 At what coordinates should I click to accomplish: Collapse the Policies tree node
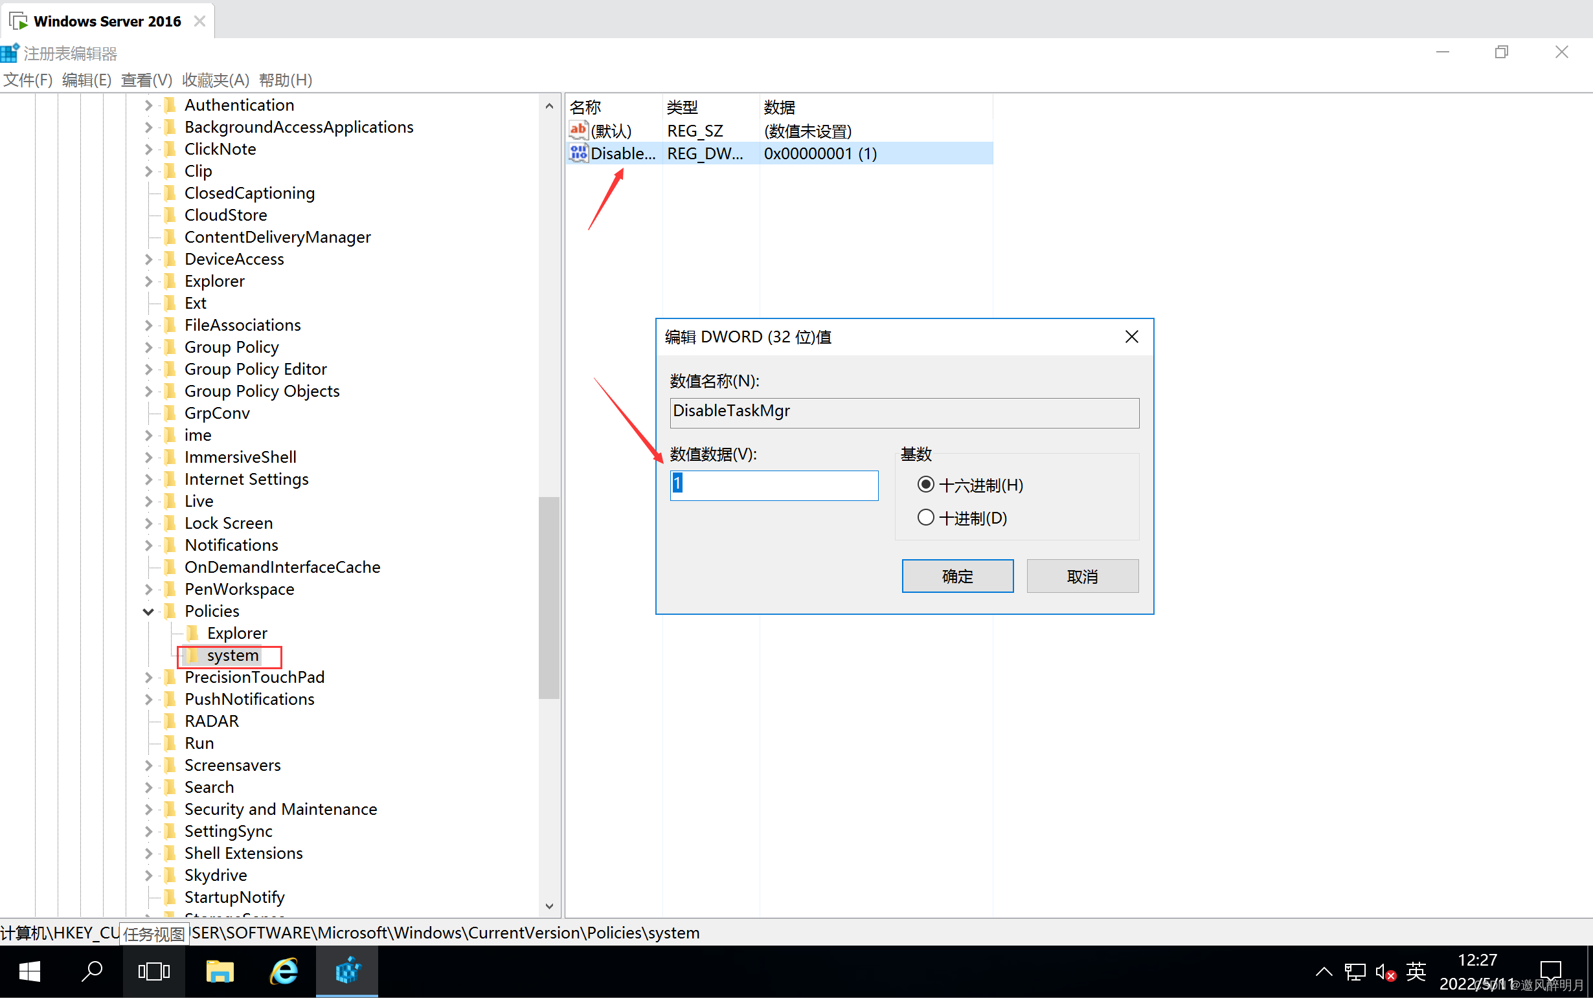point(148,611)
